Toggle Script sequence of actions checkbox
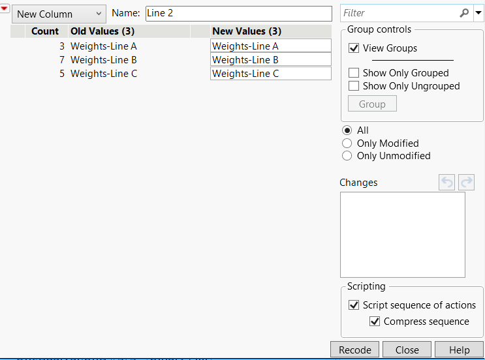Viewport: 485px width, 360px height. (354, 305)
